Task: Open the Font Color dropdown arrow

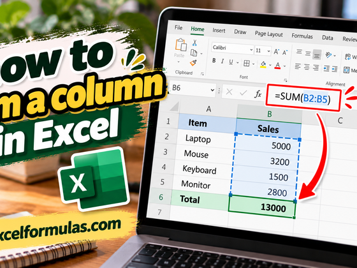Action: tap(284, 66)
